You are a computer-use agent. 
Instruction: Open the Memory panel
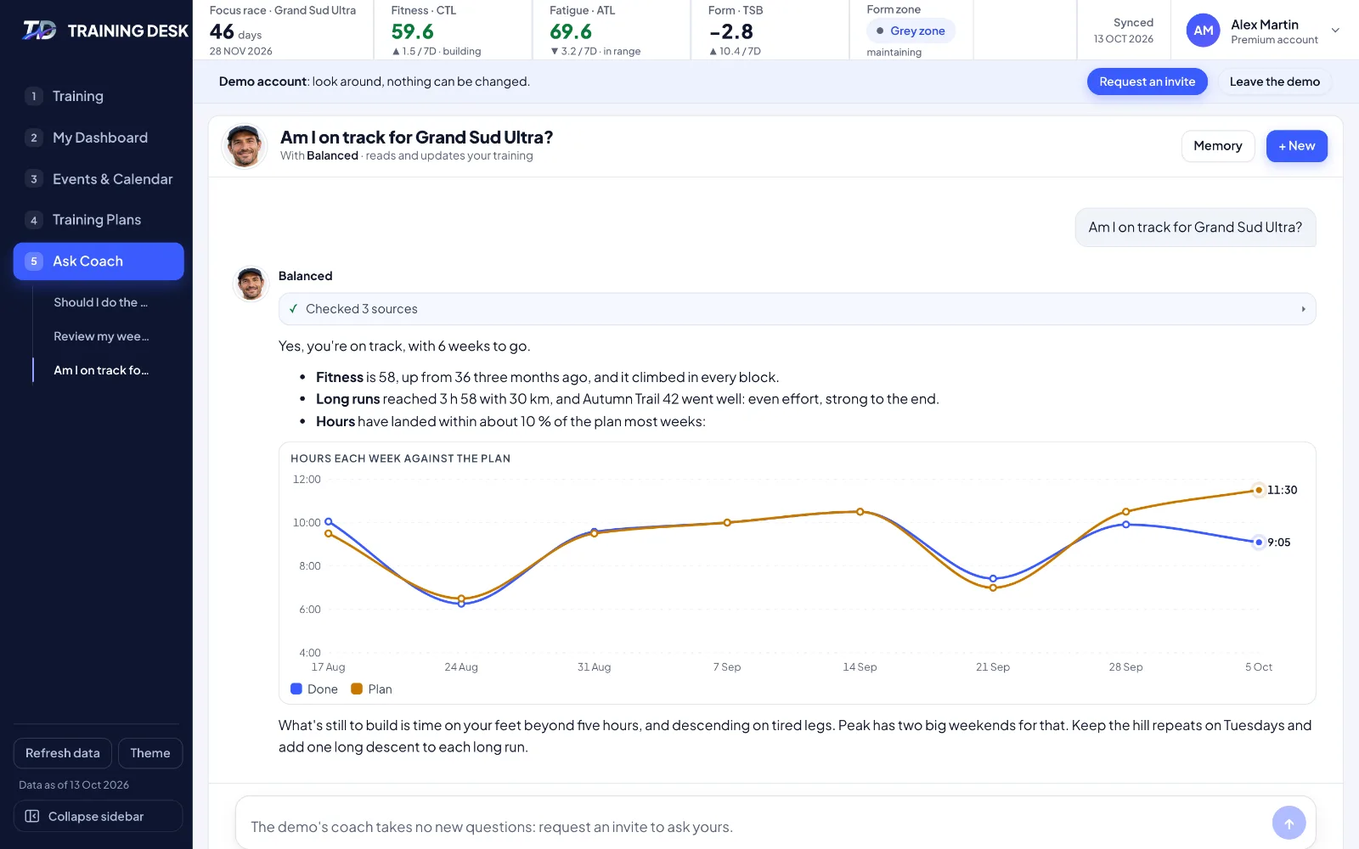(1217, 146)
